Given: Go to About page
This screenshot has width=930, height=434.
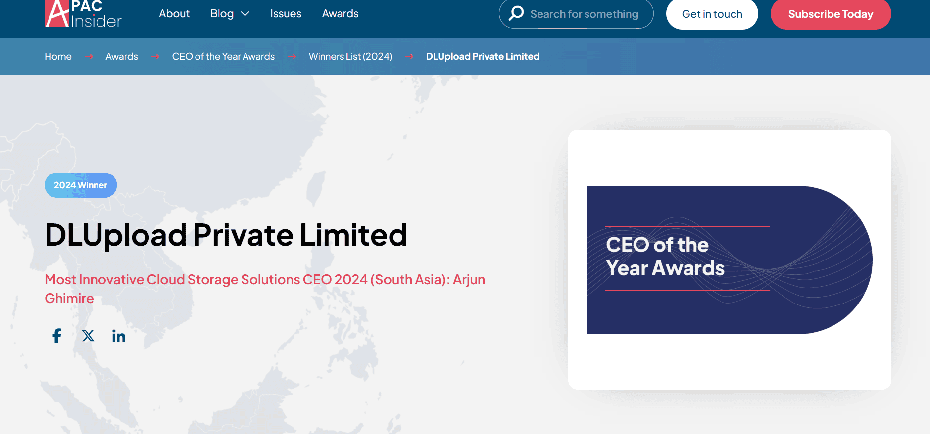Looking at the screenshot, I should pyautogui.click(x=174, y=14).
